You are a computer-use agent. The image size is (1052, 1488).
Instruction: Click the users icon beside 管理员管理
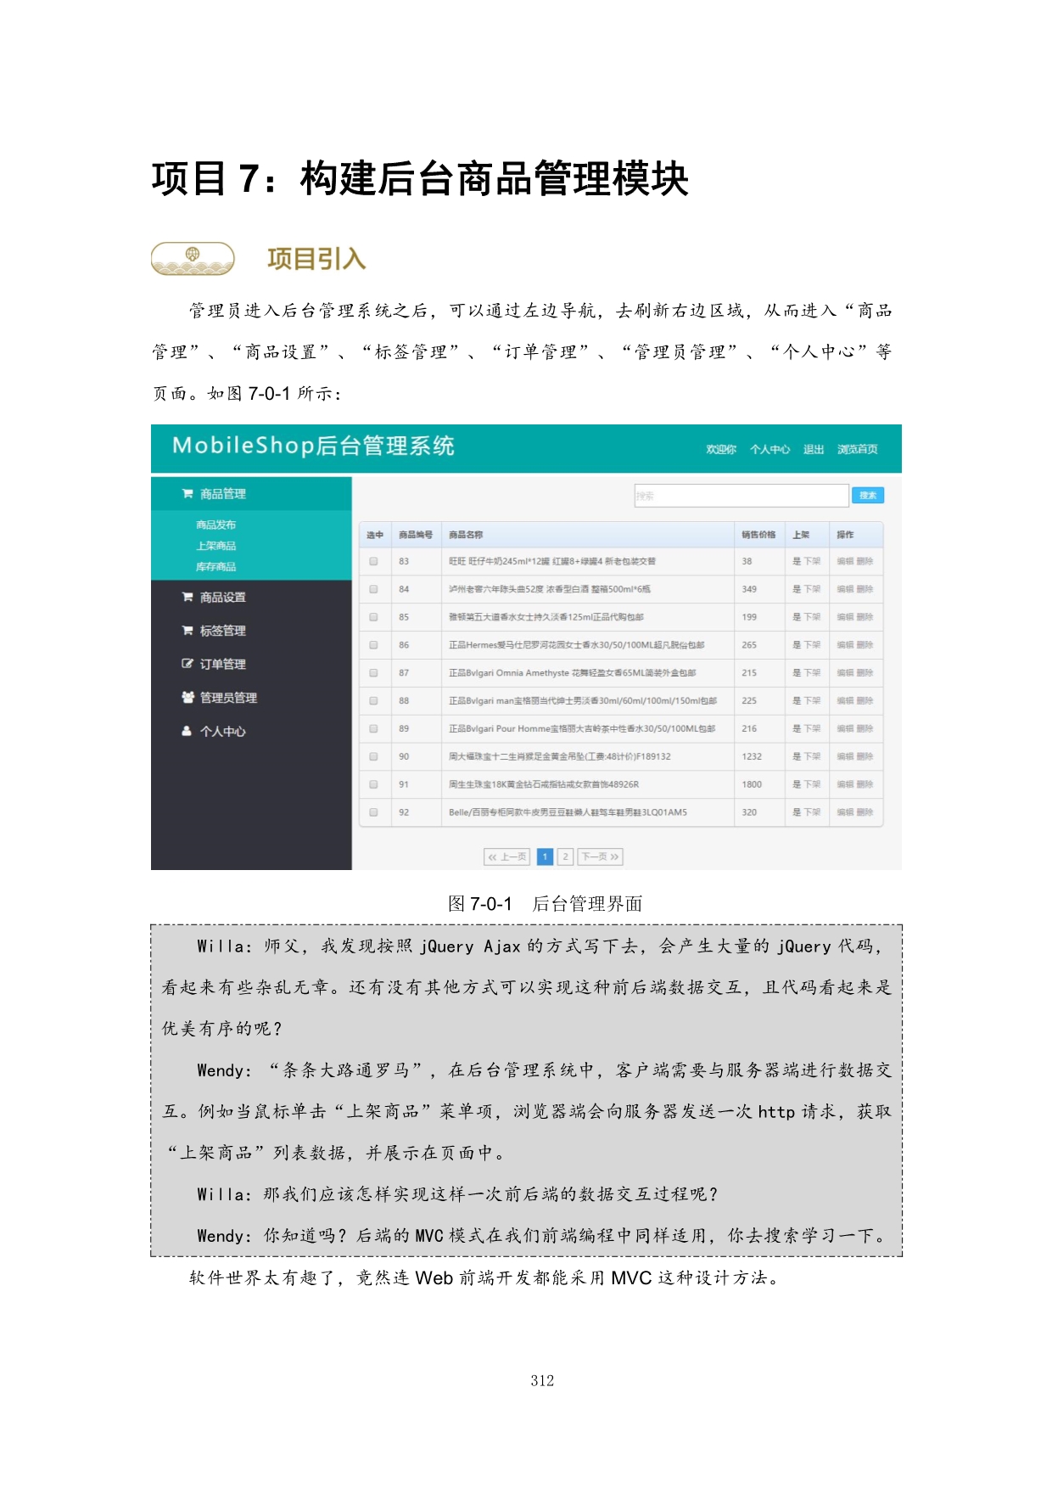coord(187,698)
